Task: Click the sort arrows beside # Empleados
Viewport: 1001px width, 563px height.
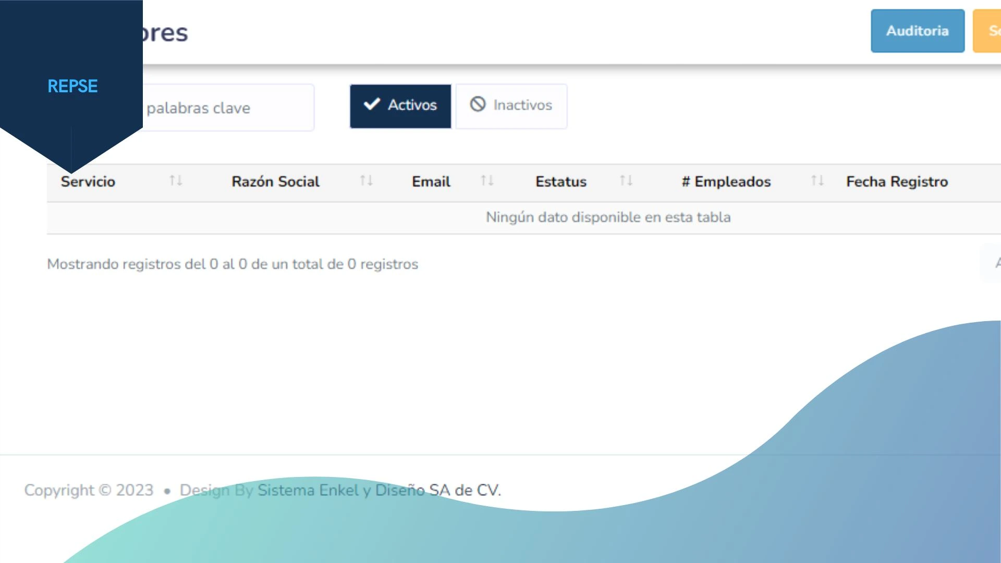Action: (x=817, y=181)
